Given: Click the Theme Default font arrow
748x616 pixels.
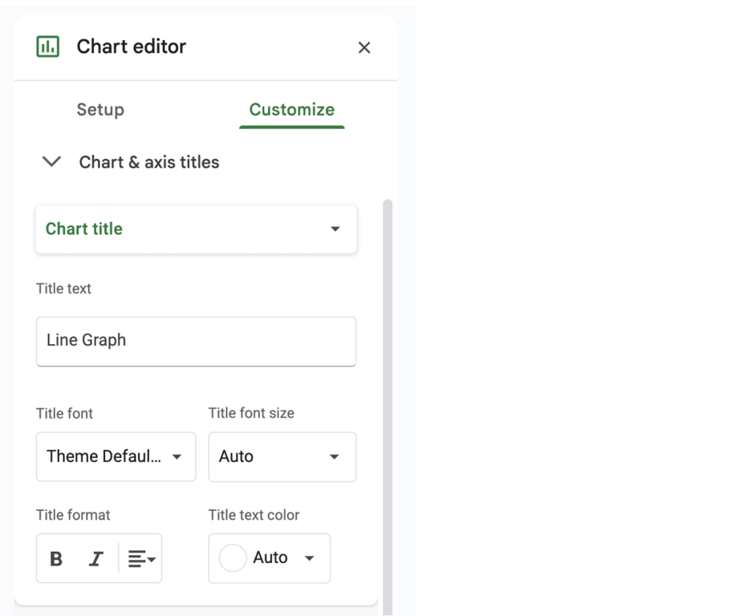Looking at the screenshot, I should coord(177,456).
